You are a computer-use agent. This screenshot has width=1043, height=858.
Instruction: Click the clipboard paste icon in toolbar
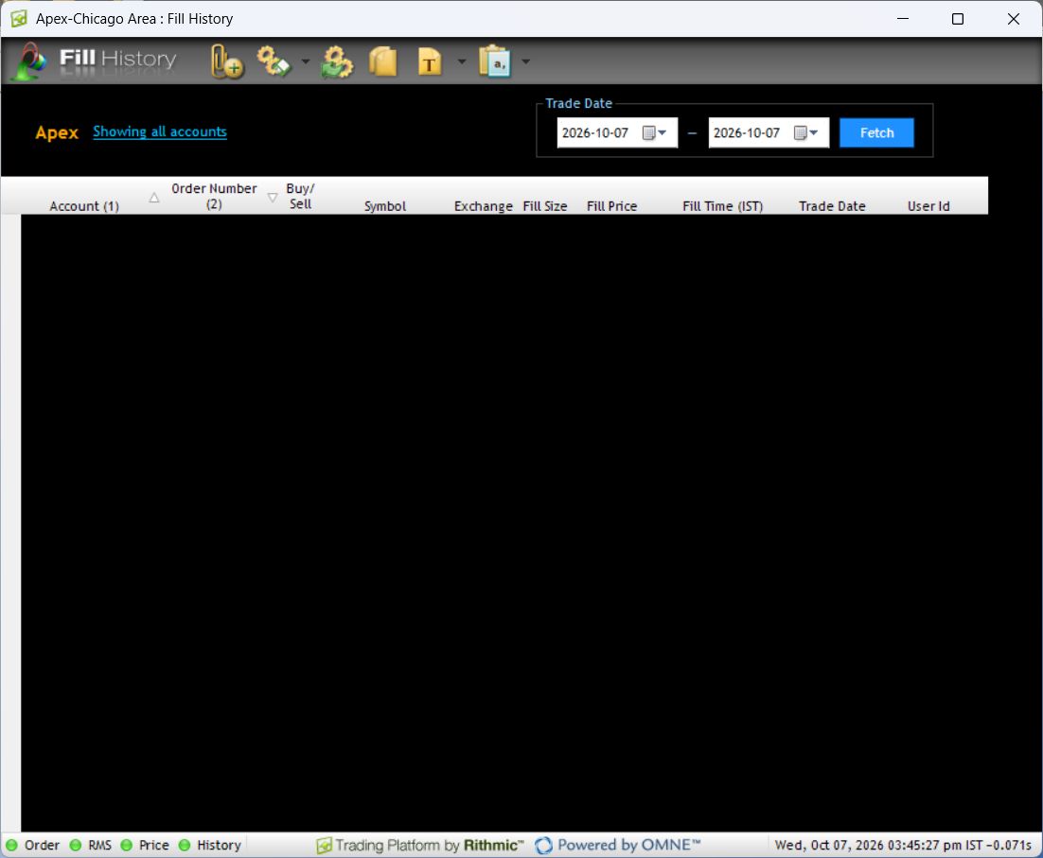coord(494,61)
